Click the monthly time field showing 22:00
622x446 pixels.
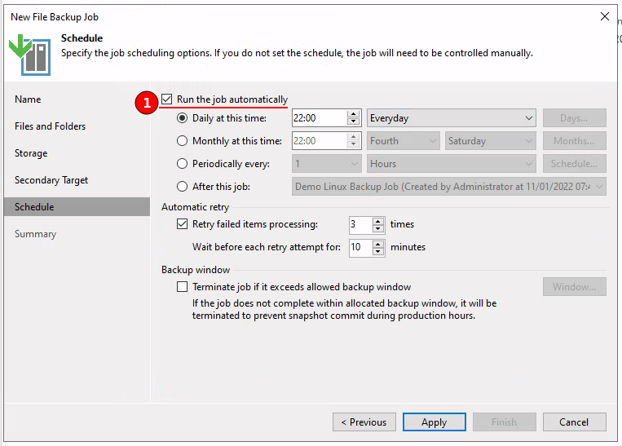(x=320, y=141)
